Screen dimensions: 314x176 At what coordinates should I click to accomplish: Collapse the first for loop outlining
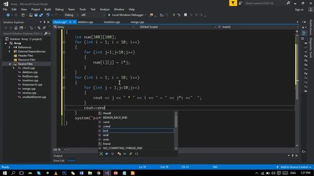[x=64, y=42]
